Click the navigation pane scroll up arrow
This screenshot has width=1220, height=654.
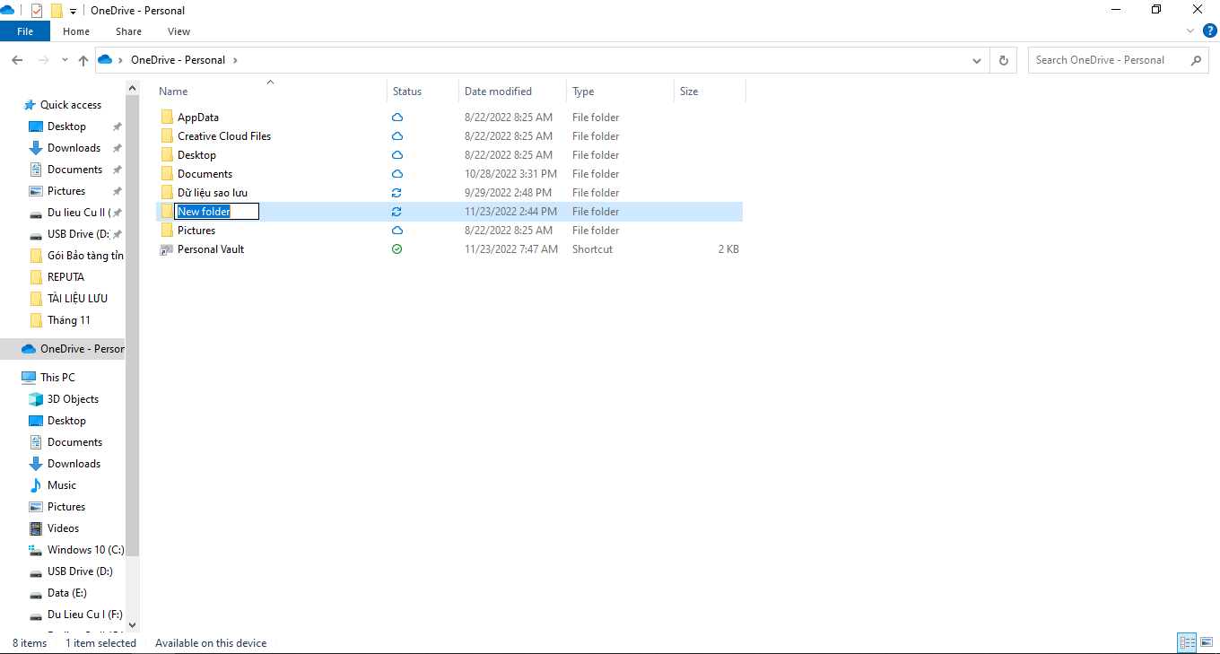[133, 88]
